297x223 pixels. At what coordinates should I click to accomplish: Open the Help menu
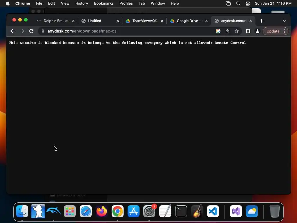[175, 3]
